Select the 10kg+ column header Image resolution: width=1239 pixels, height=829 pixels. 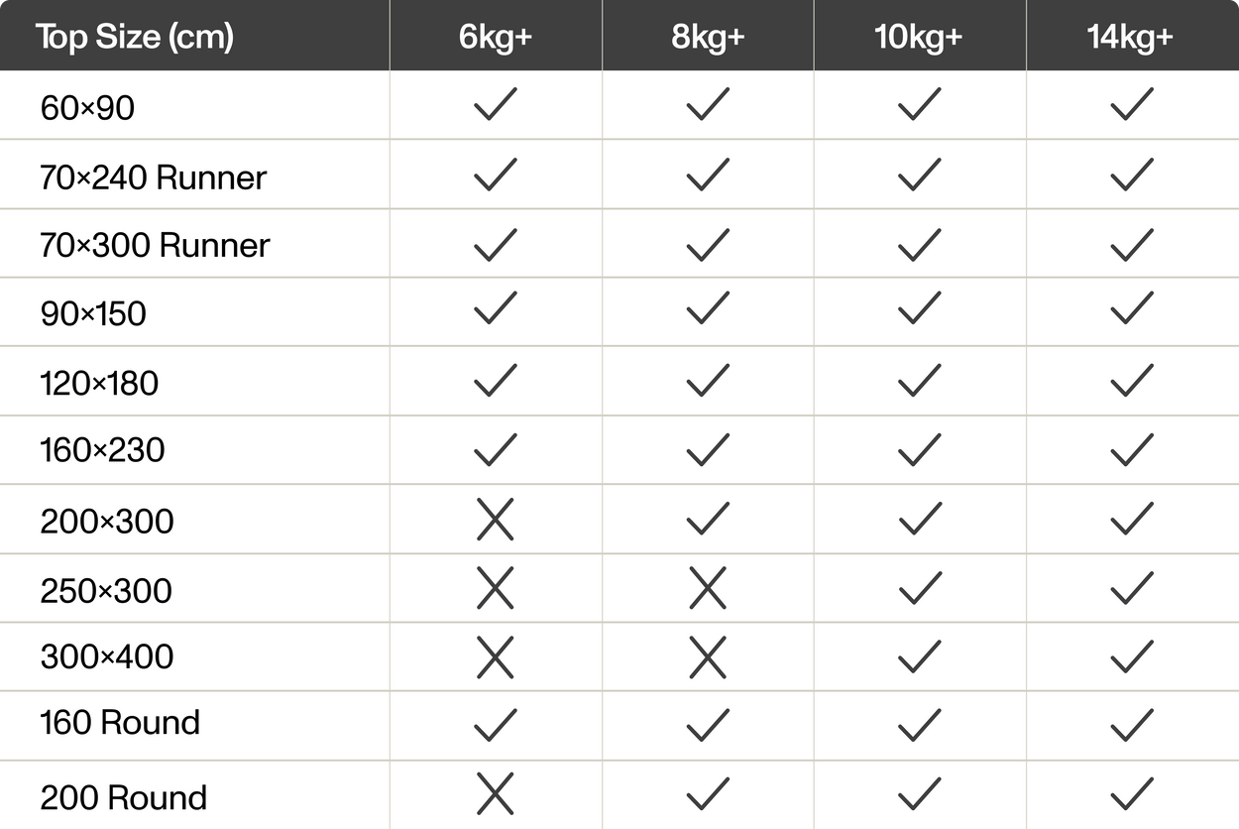[919, 38]
